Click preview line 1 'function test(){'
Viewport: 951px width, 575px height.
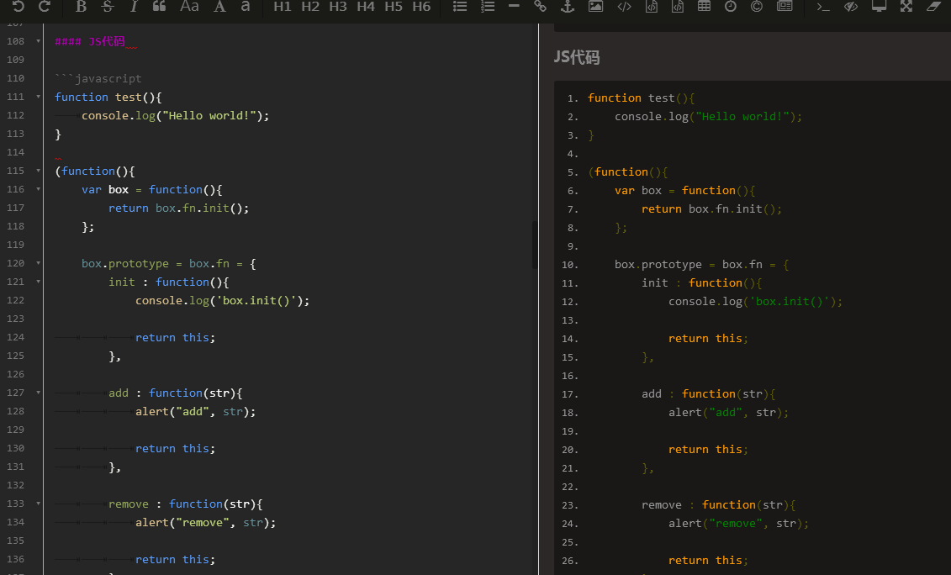coord(641,98)
